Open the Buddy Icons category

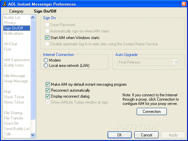(14, 65)
